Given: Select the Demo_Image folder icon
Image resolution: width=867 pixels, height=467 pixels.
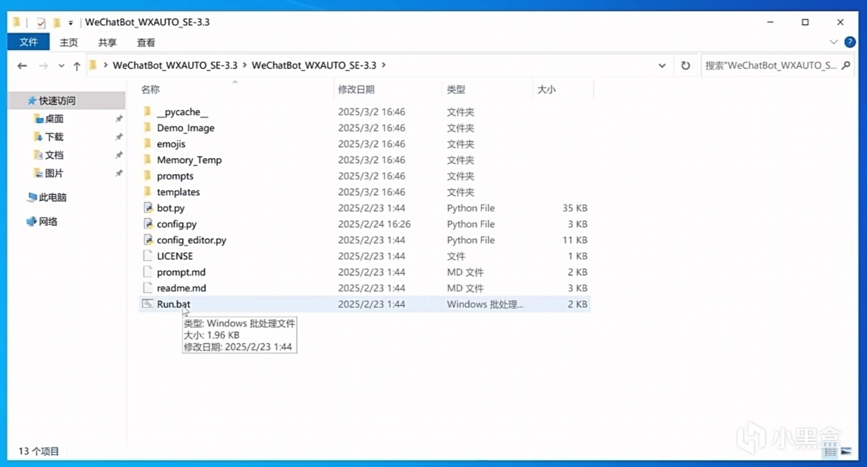Looking at the screenshot, I should pyautogui.click(x=148, y=127).
